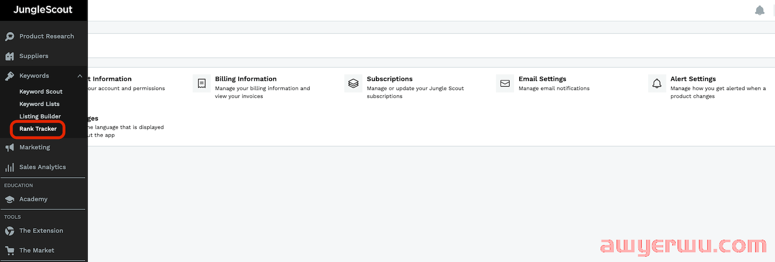Open Email Settings
This screenshot has height=262, width=775.
(x=542, y=79)
